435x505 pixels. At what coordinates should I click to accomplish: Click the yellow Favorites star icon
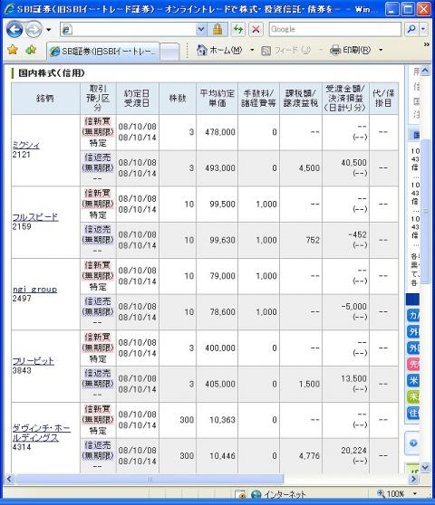point(13,50)
